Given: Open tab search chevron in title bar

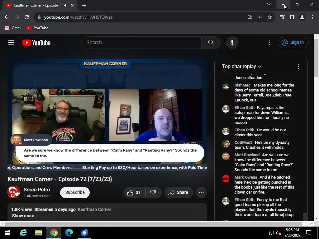Looking at the screenshot, I should (x=269, y=4).
